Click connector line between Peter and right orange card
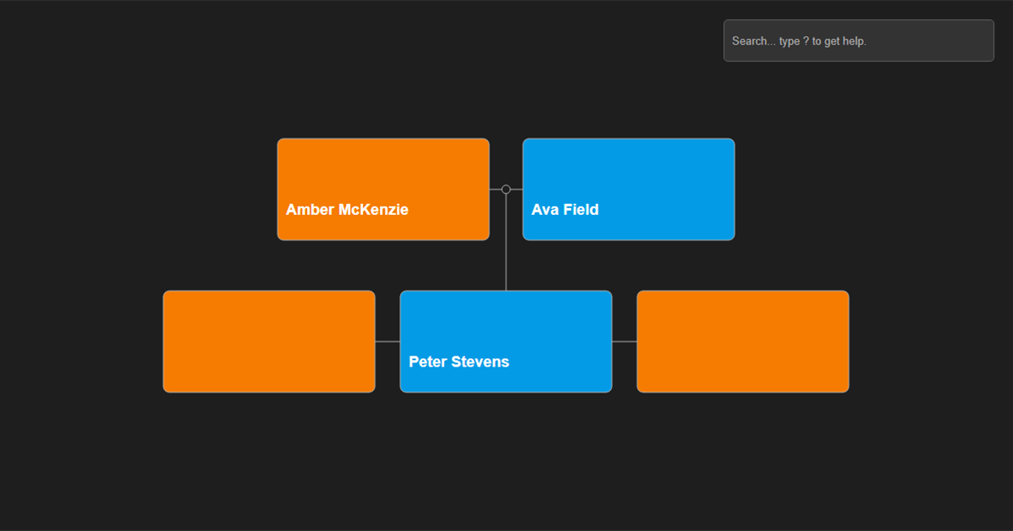This screenshot has height=531, width=1013. [x=625, y=341]
